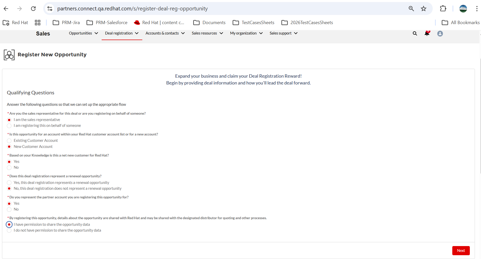Viewport: 481px width, 259px height.
Task: Open the PRM-Salesforce bookmark folder
Action: pos(107,23)
